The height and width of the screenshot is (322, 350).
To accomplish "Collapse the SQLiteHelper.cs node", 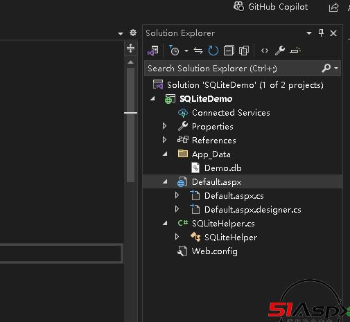I will pyautogui.click(x=165, y=223).
